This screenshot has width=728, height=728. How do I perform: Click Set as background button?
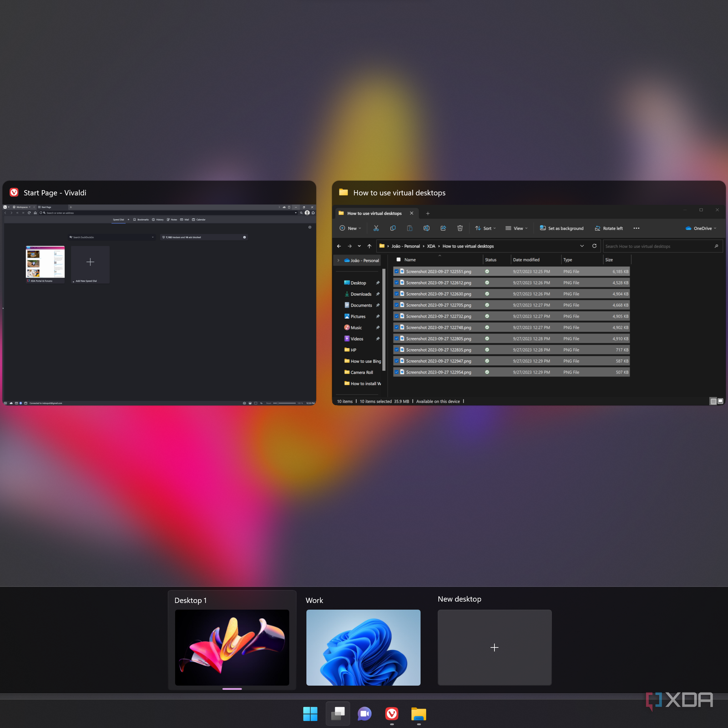click(561, 228)
